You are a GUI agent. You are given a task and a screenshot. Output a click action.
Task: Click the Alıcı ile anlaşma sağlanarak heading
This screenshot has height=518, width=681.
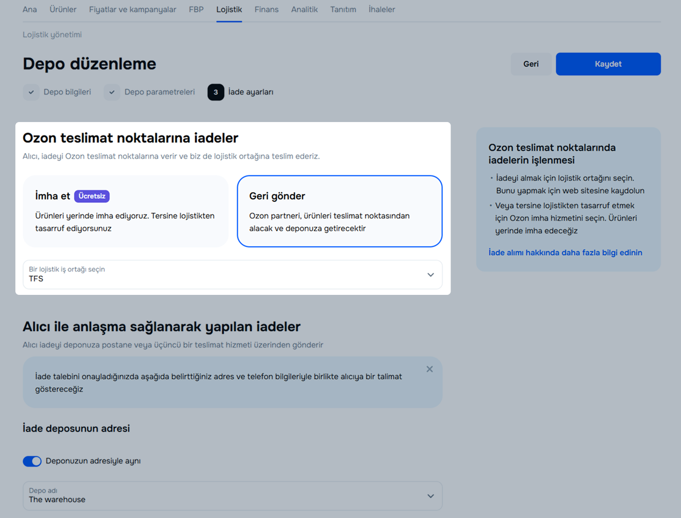click(x=161, y=327)
